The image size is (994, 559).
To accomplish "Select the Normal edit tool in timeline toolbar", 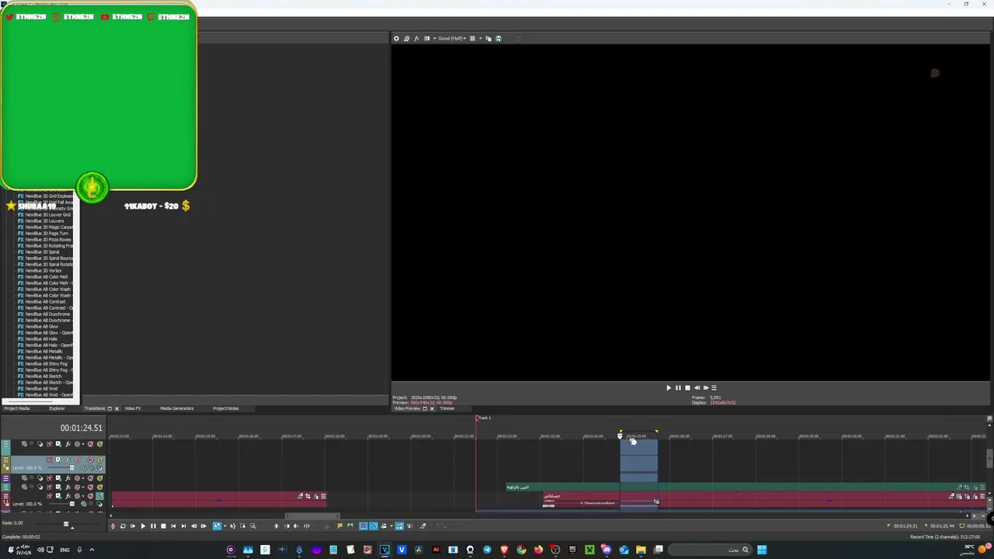I will click(x=217, y=526).
